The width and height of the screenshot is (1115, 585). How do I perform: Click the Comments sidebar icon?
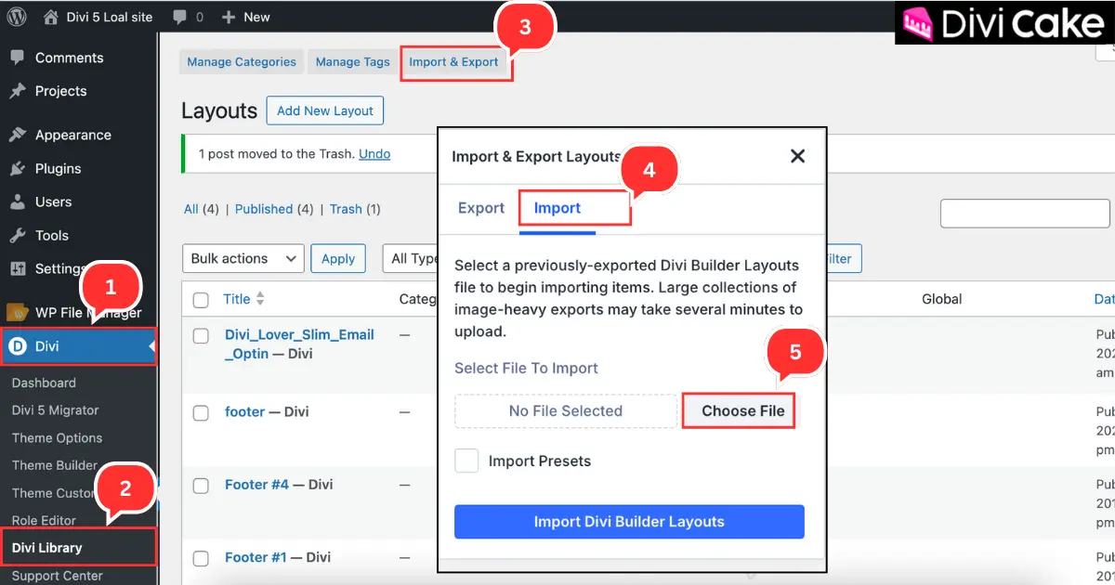(18, 58)
